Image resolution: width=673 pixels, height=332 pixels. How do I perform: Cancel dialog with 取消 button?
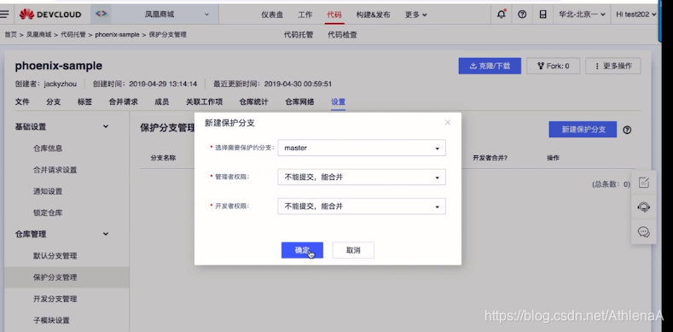[353, 250]
